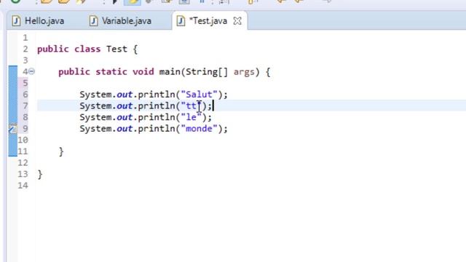The image size is (466, 262).
Task: Place cursor in the "Salut" string
Action: click(x=199, y=95)
